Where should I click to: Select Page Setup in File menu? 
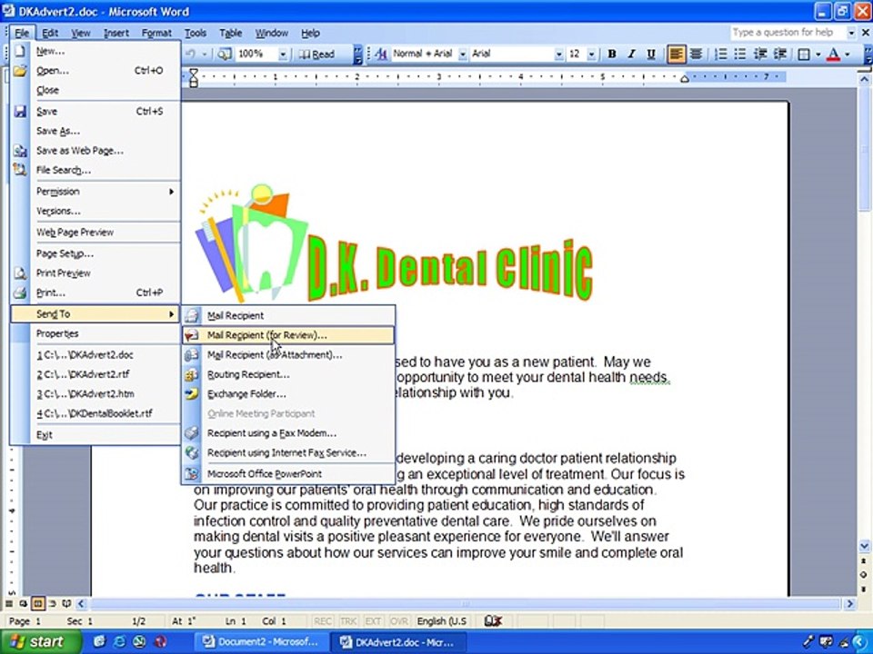click(x=95, y=253)
